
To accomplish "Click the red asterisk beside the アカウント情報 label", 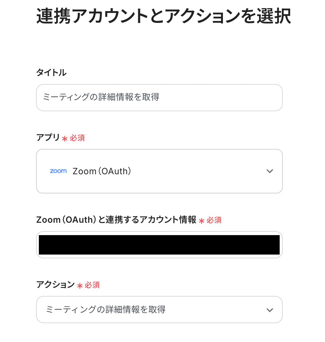I will tap(202, 221).
